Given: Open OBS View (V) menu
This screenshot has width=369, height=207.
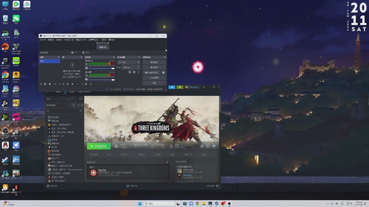Looking at the screenshot, I should 59,40.
